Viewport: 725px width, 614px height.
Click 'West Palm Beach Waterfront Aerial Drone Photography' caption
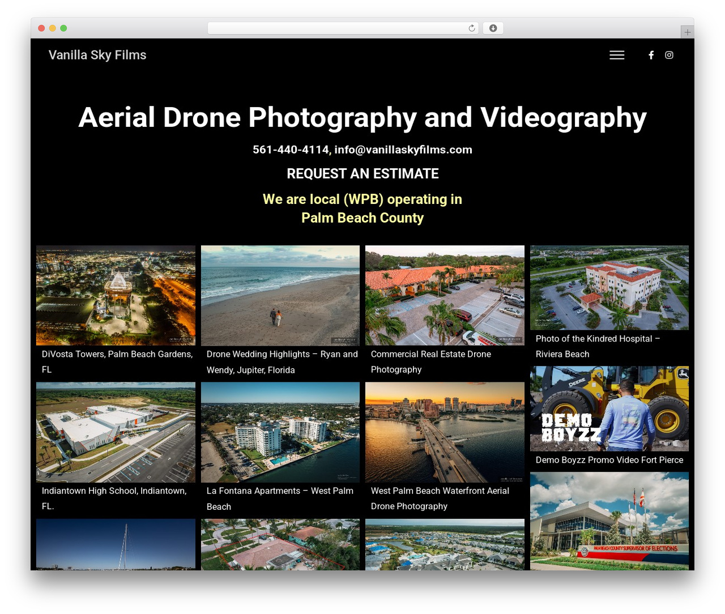[x=440, y=498]
